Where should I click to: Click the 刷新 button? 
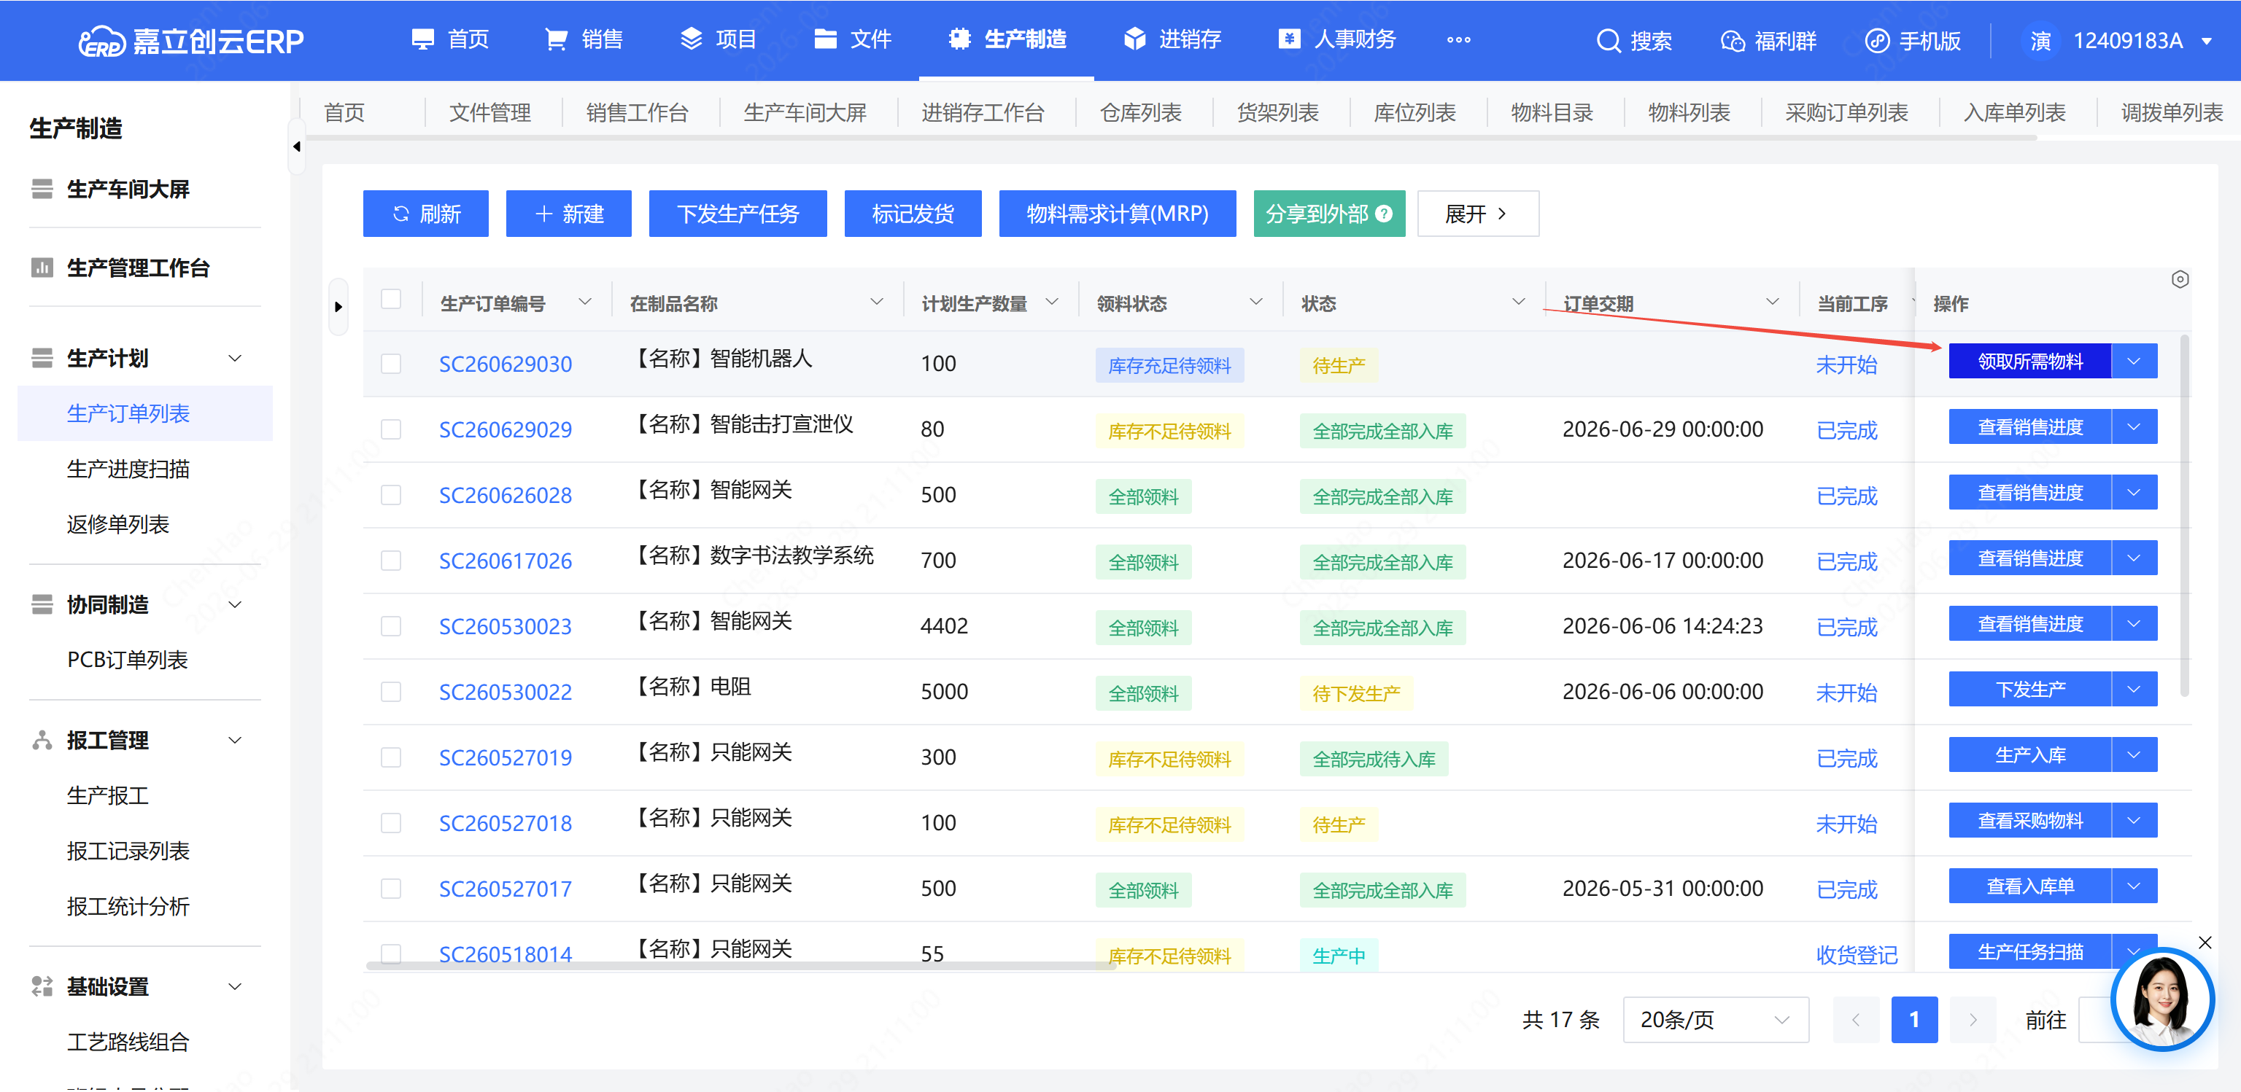425,214
